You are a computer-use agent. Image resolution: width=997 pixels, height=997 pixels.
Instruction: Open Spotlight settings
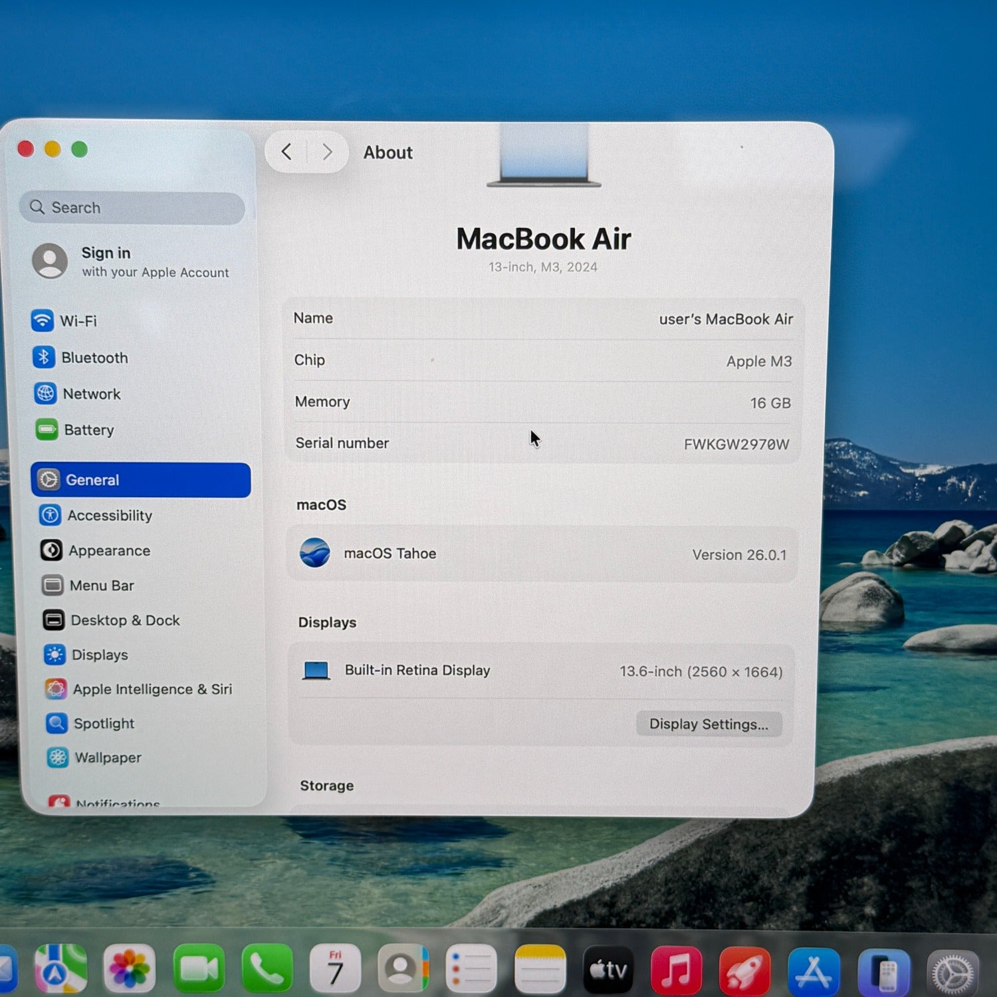pos(104,723)
